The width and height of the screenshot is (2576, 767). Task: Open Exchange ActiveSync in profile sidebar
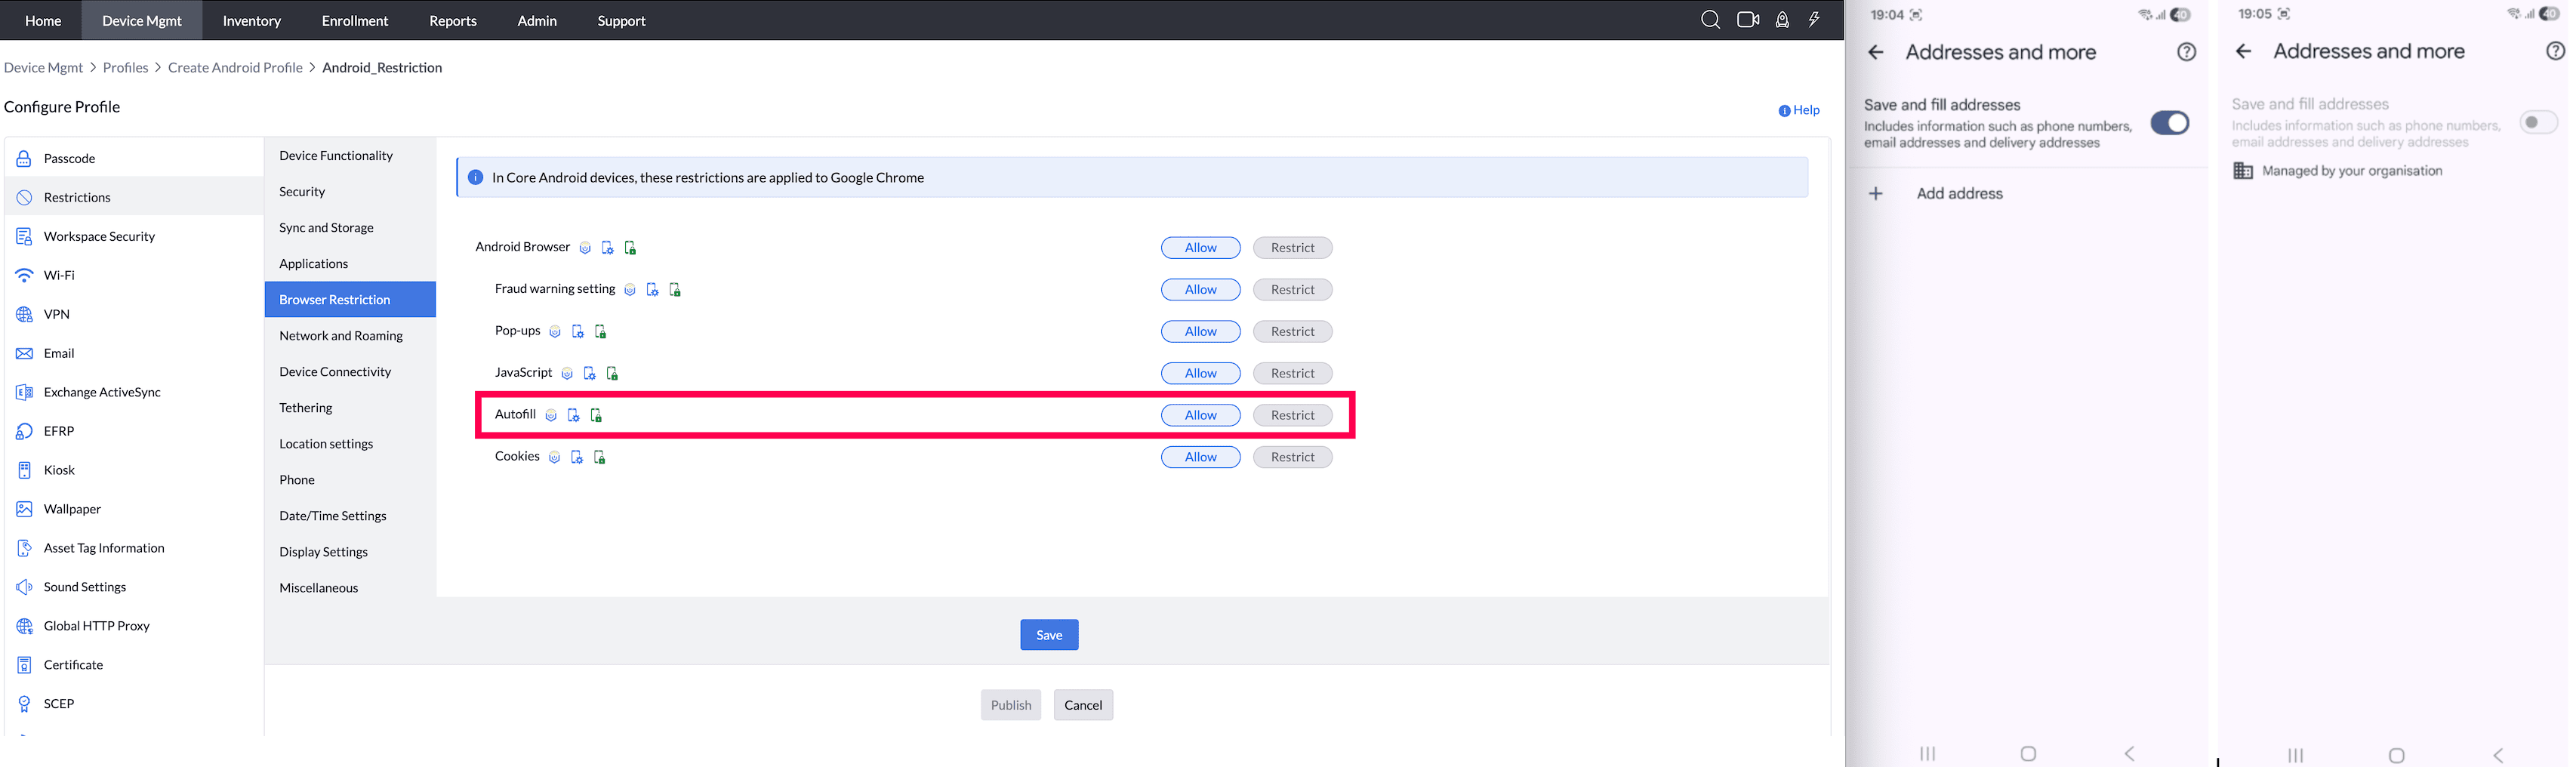coord(134,392)
